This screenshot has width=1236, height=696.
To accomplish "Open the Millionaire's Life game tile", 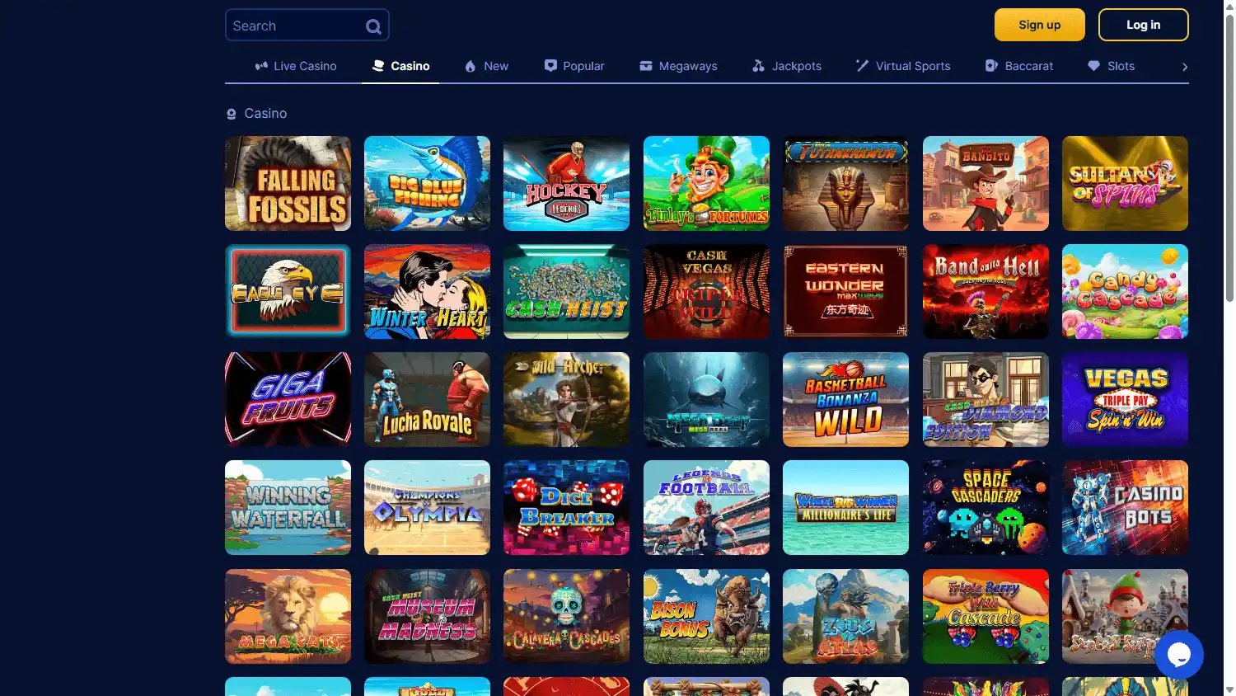I will (845, 507).
